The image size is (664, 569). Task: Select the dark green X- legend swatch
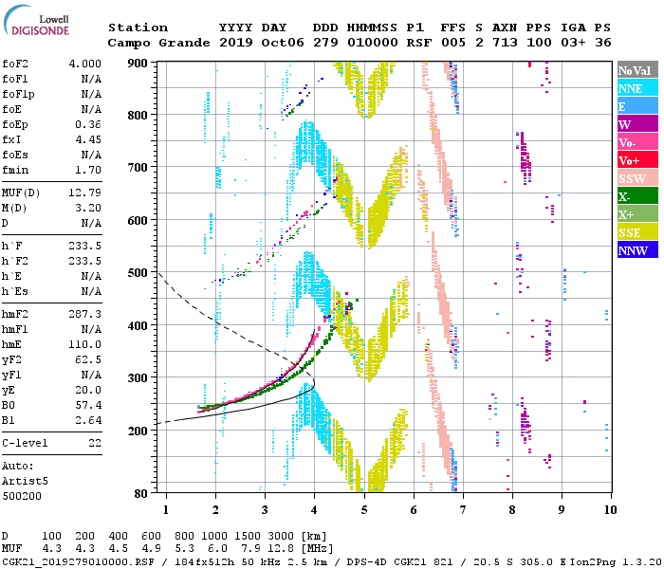tap(636, 196)
